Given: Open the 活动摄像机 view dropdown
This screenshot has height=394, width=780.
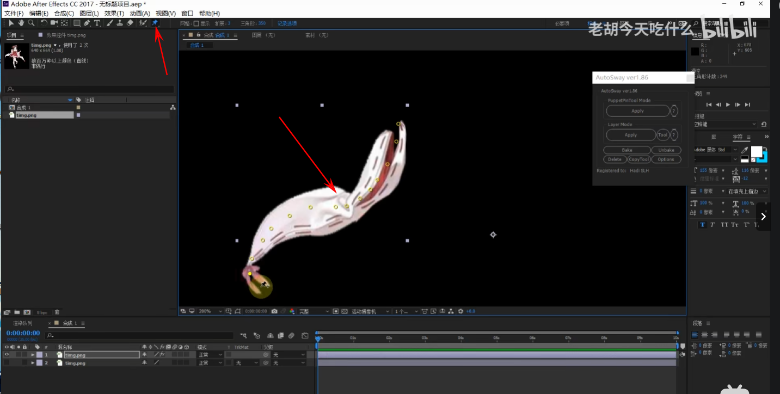Looking at the screenshot, I should pyautogui.click(x=371, y=311).
